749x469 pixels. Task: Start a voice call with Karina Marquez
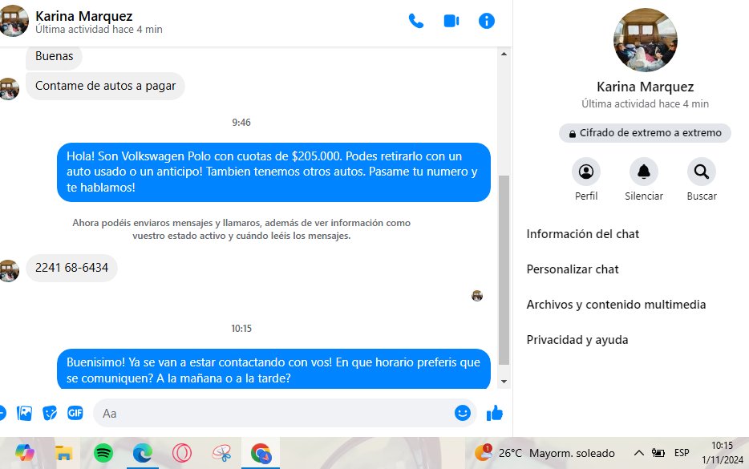coord(415,21)
